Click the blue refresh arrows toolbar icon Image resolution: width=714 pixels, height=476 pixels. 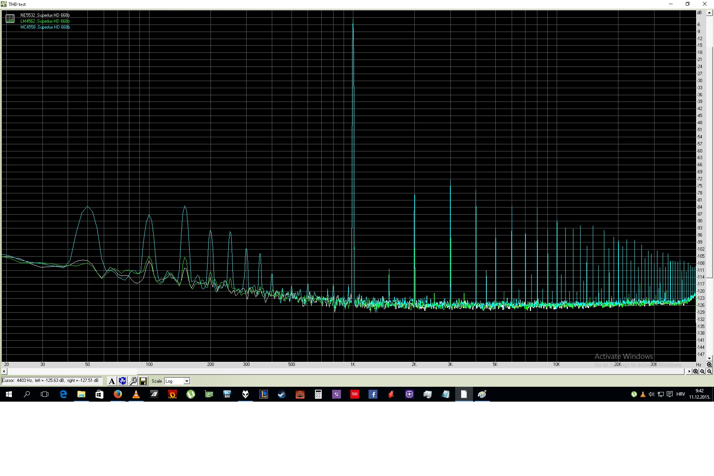coord(122,381)
